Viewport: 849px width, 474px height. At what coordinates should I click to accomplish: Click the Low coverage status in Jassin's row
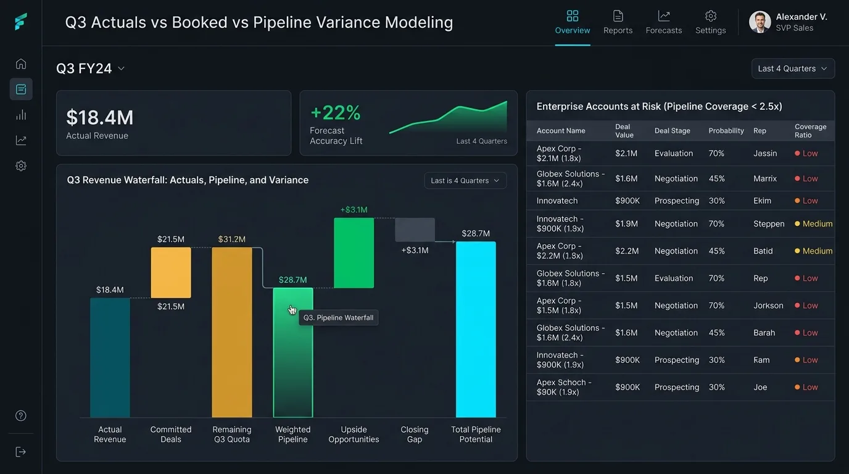[x=806, y=154]
